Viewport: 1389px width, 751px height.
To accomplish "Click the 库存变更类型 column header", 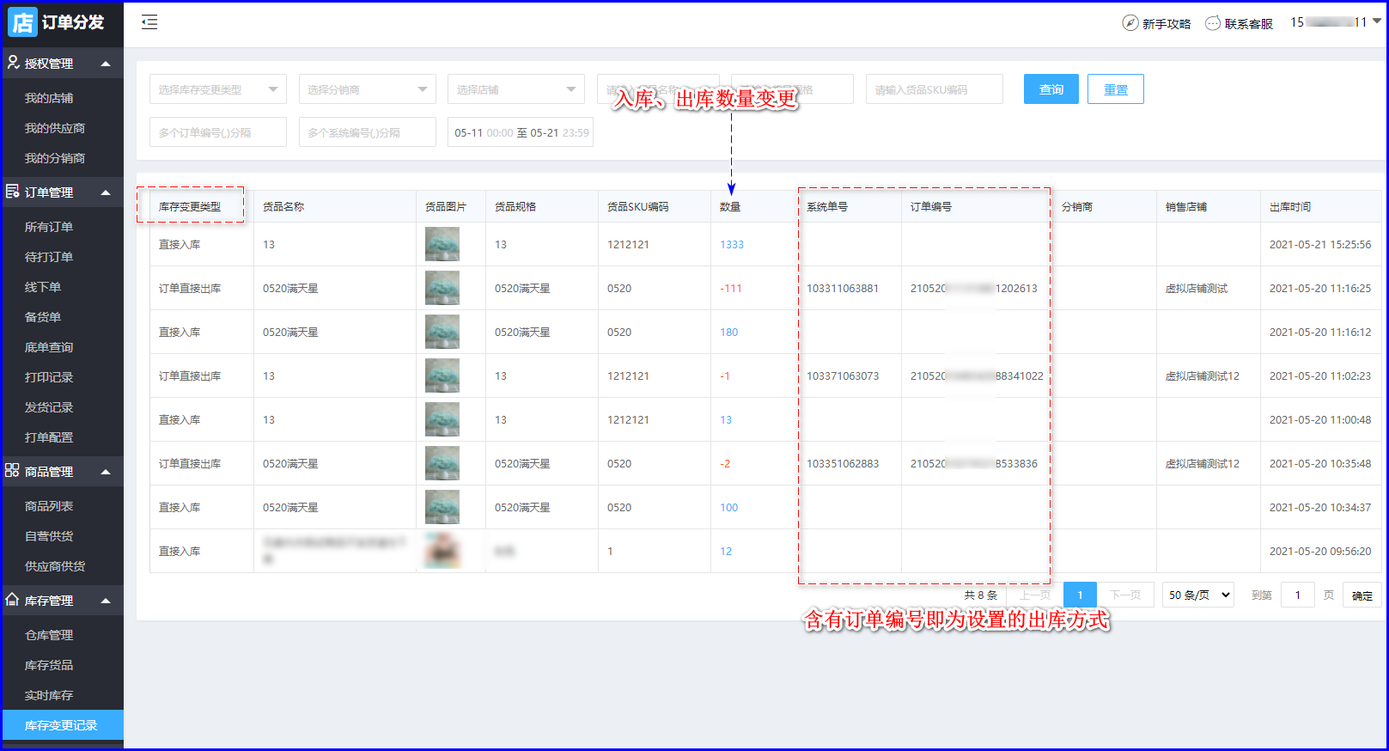I will click(x=190, y=207).
